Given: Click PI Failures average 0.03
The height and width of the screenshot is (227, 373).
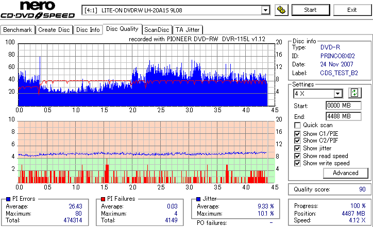Looking at the screenshot, I should (172, 206).
